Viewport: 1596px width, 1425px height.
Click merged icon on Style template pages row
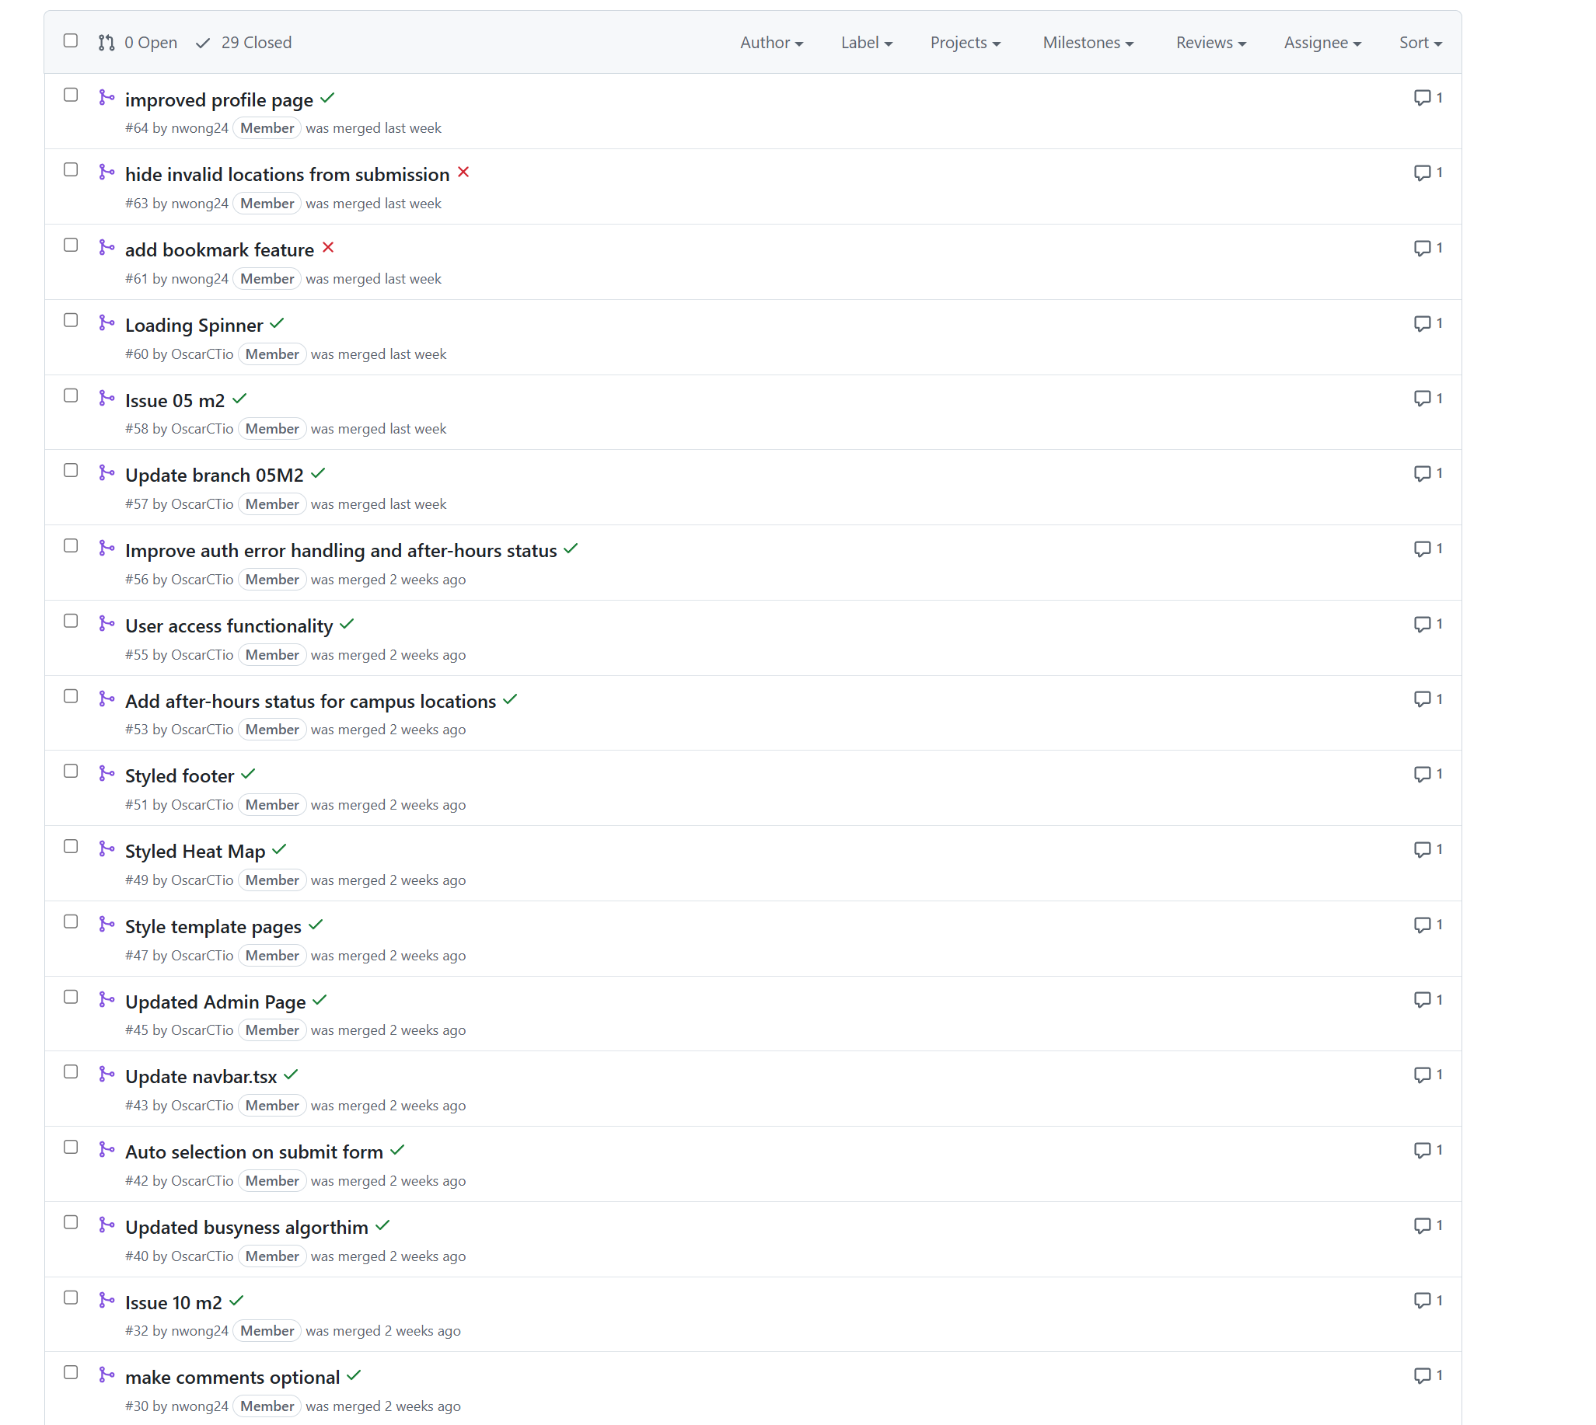107,925
